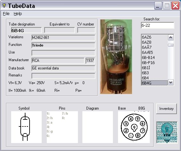The image size is (181, 151).
Task: Click the Variations field showing M2462-861
Action: pos(63,38)
